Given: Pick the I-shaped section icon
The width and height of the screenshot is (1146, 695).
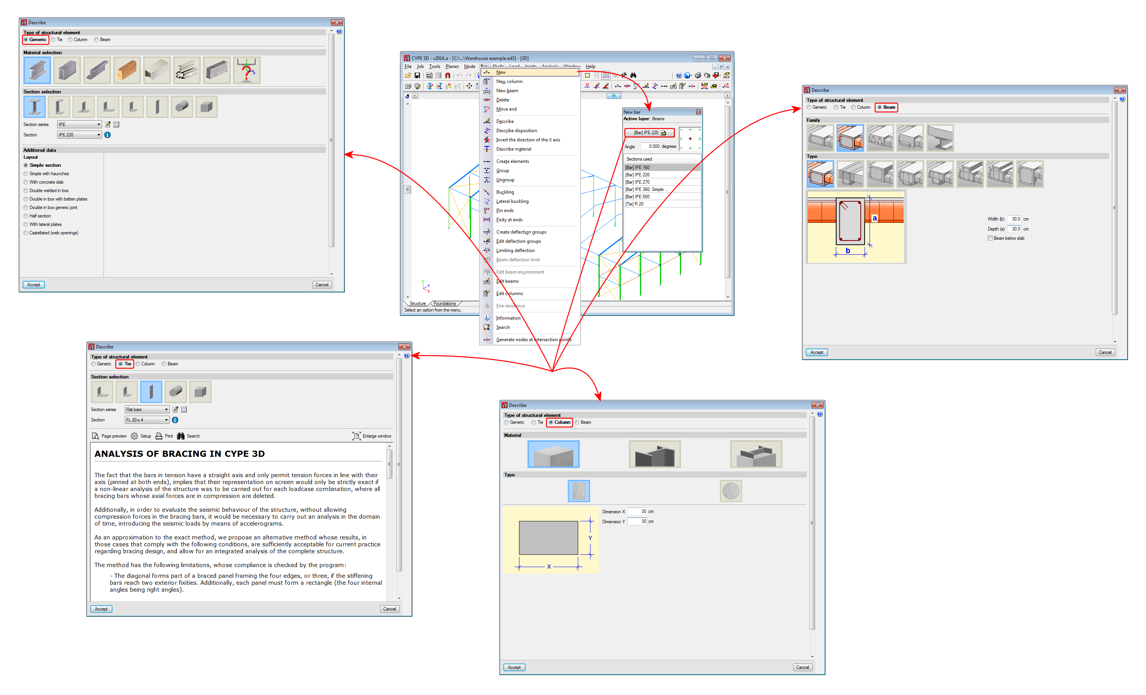Looking at the screenshot, I should tap(35, 106).
